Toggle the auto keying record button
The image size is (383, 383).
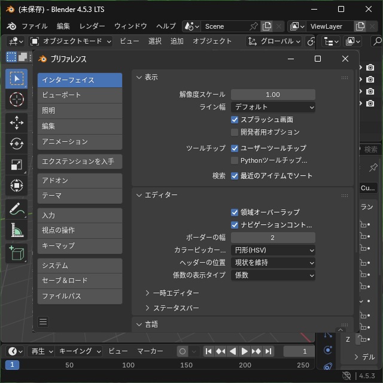click(183, 351)
